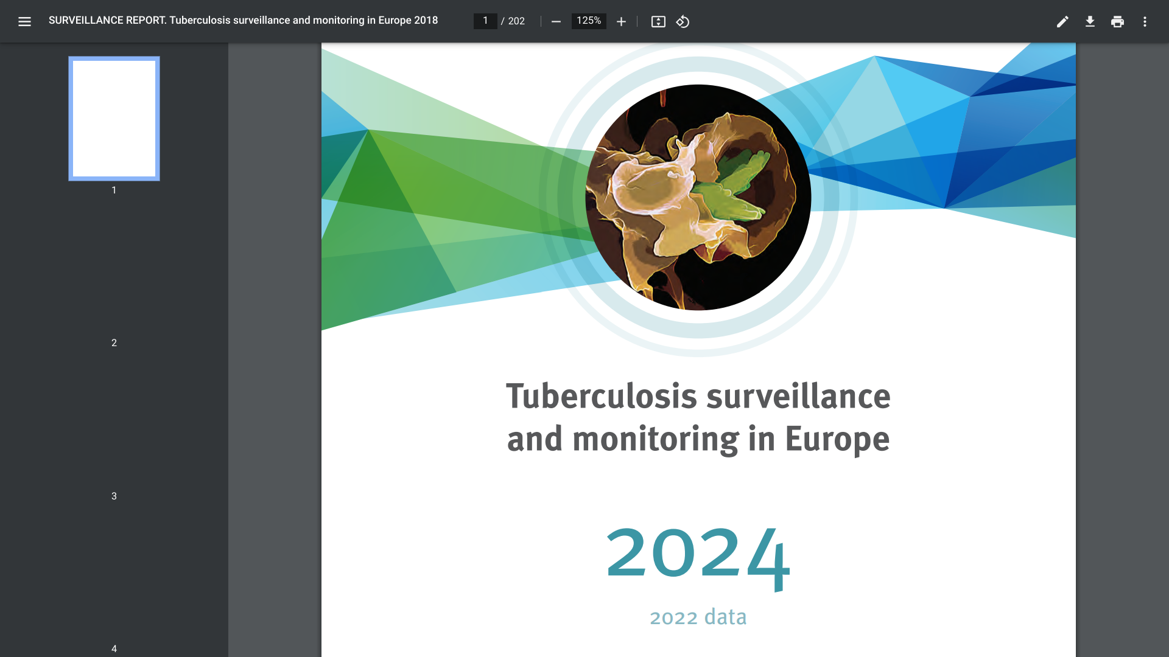This screenshot has height=657, width=1169.
Task: Print the document
Action: 1117,22
